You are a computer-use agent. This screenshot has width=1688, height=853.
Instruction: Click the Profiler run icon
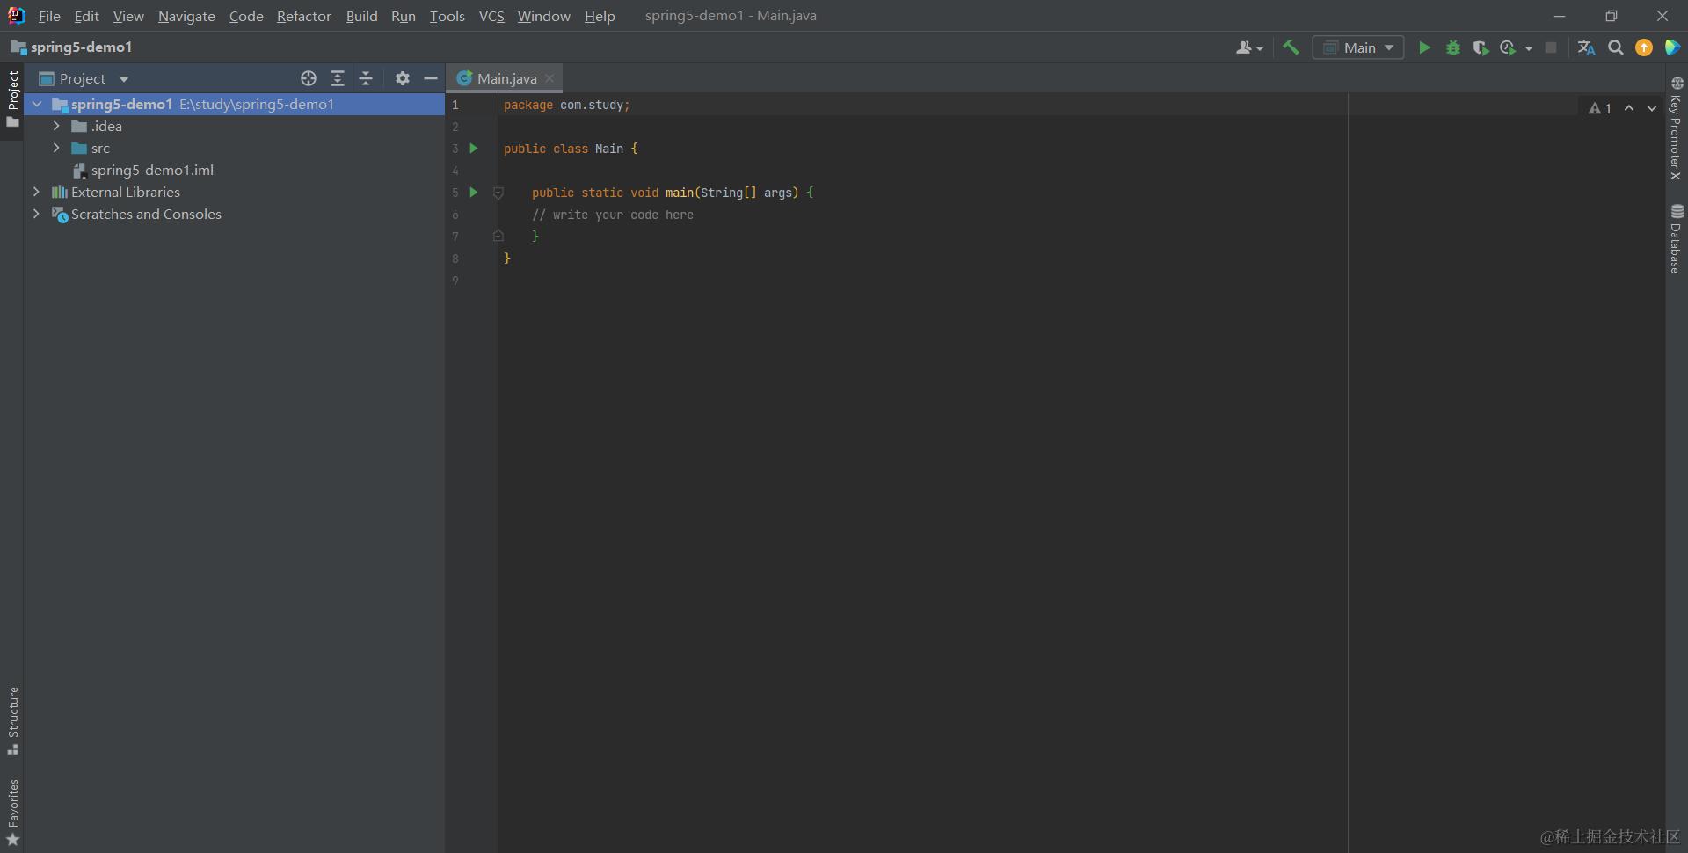tap(1508, 47)
